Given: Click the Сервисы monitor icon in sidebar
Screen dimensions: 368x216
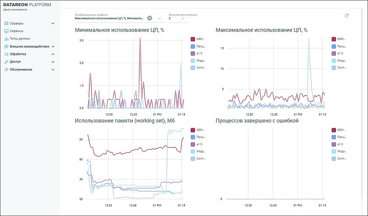Looking at the screenshot, I should tap(6, 31).
